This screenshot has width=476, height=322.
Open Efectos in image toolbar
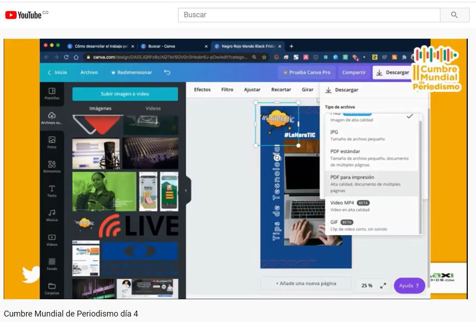(x=202, y=90)
